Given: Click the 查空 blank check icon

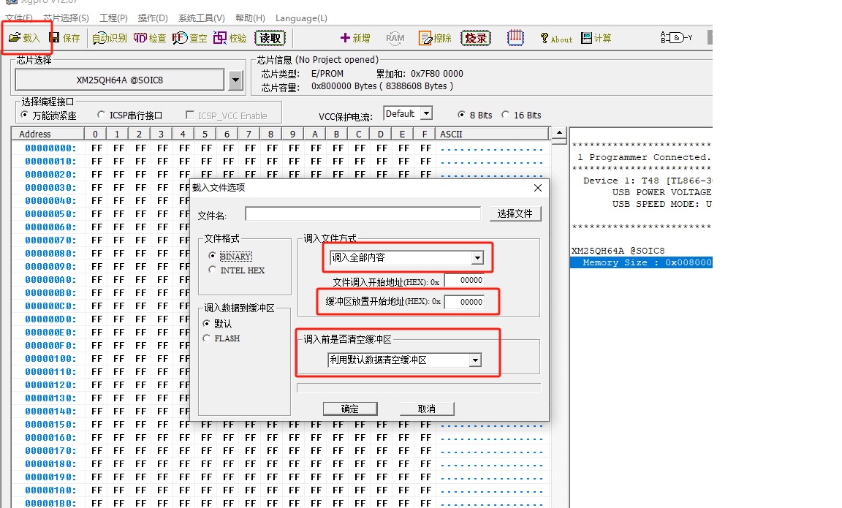Looking at the screenshot, I should tap(189, 38).
